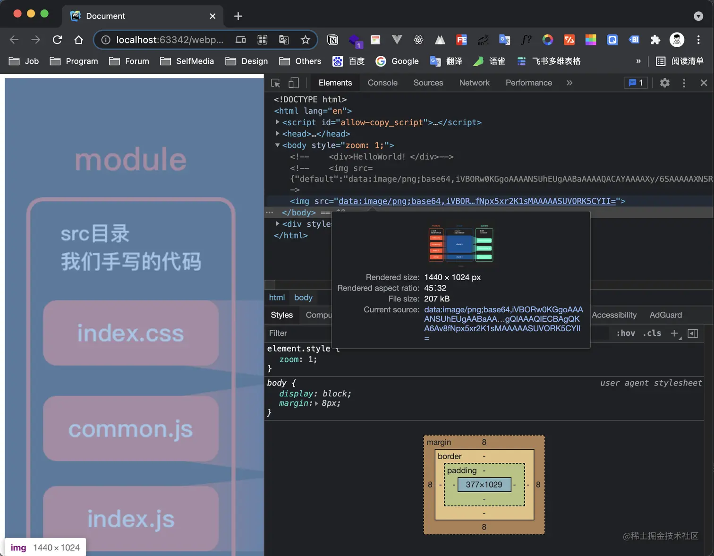714x556 pixels.
Task: Open the Forum bookmarks folder
Action: [129, 61]
